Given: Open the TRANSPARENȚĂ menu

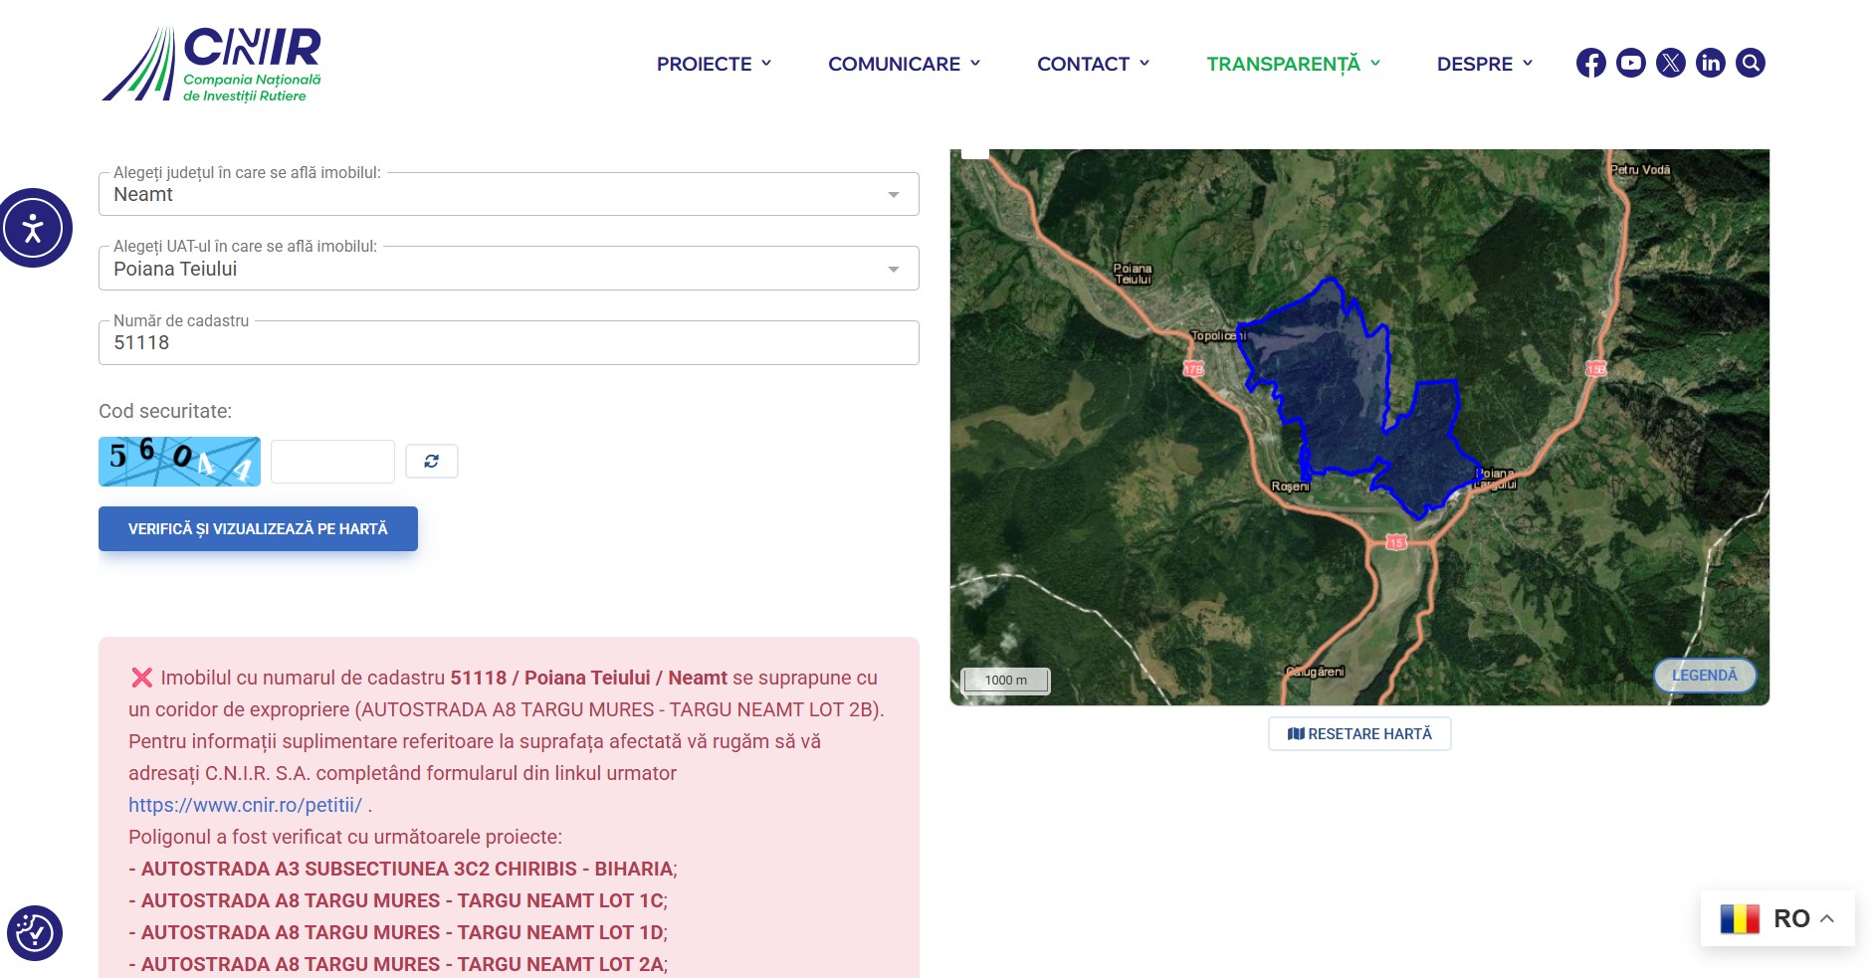Looking at the screenshot, I should (1293, 64).
